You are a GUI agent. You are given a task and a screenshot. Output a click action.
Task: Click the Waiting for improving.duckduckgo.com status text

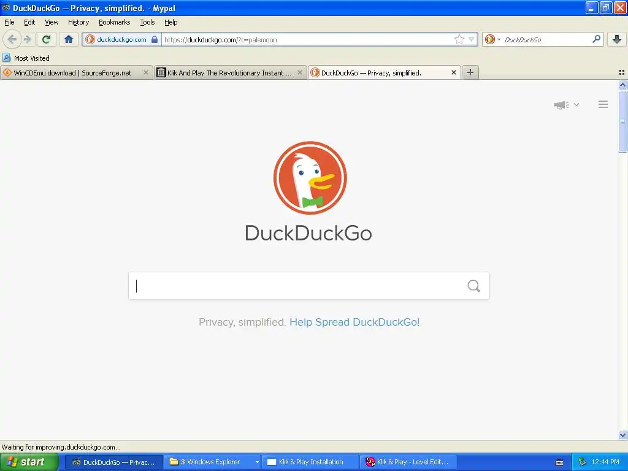61,447
